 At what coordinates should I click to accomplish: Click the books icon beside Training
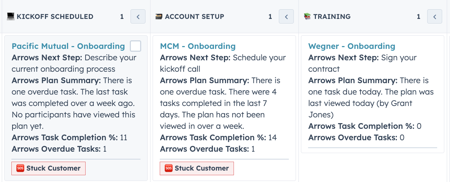307,16
